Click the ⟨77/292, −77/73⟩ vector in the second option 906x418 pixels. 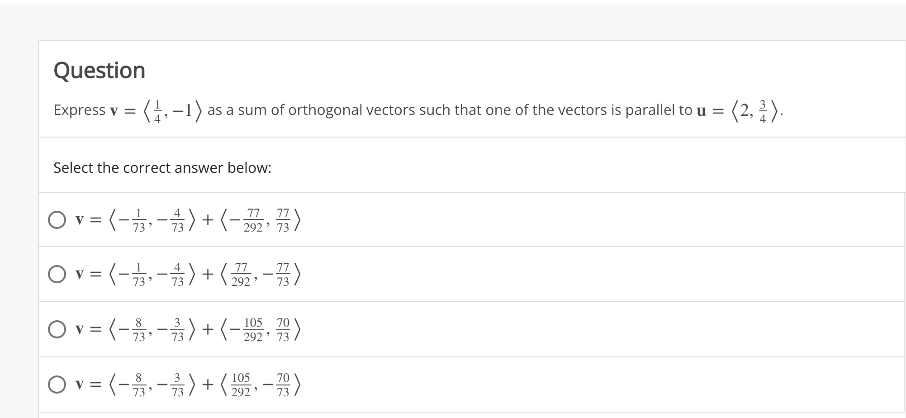[x=260, y=275]
